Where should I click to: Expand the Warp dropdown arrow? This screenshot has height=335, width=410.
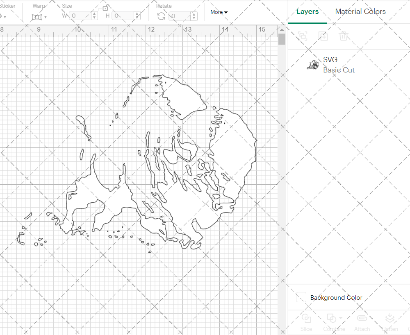(46, 17)
